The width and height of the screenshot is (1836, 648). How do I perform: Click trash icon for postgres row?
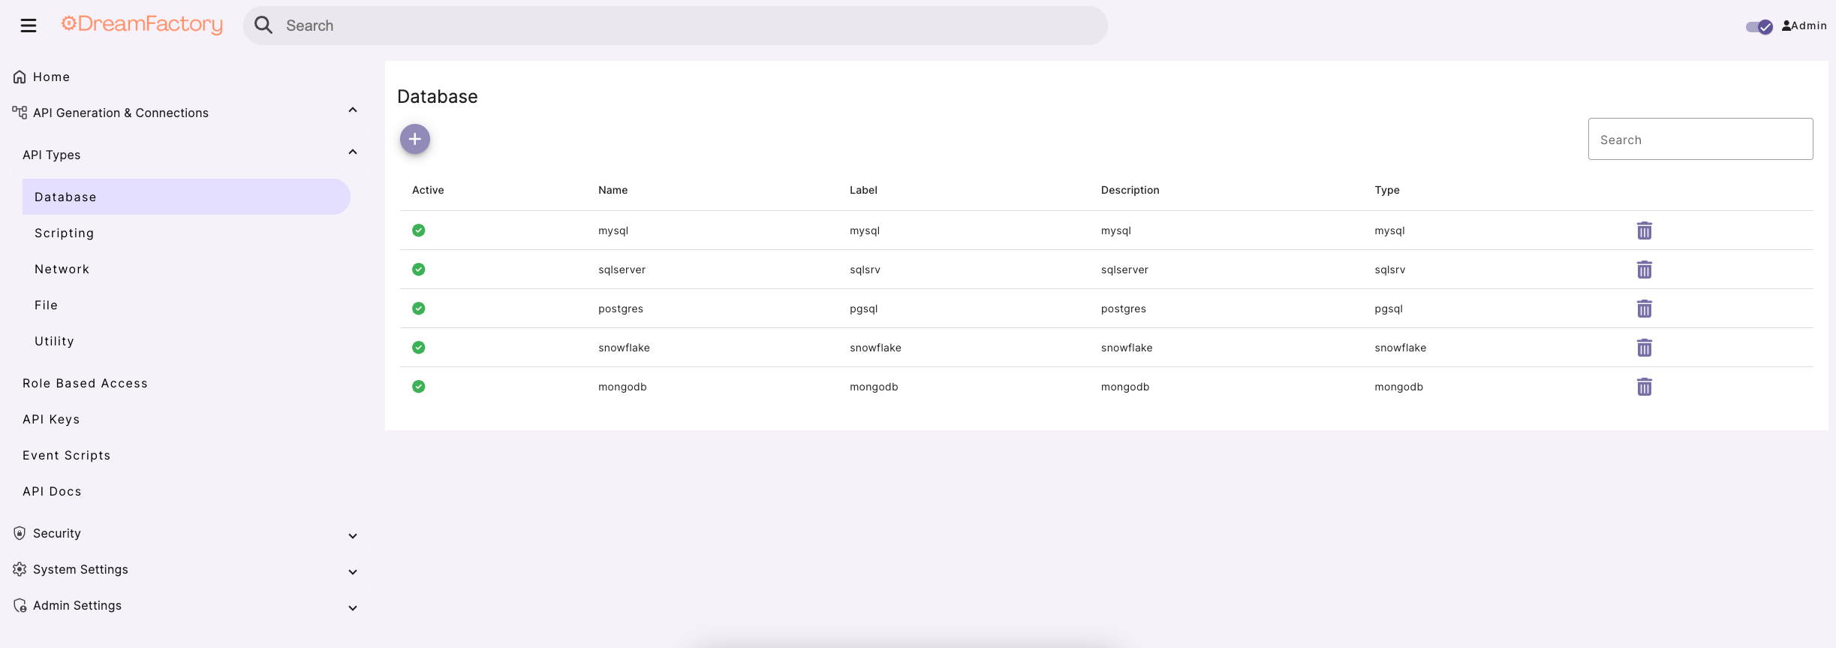(x=1644, y=309)
